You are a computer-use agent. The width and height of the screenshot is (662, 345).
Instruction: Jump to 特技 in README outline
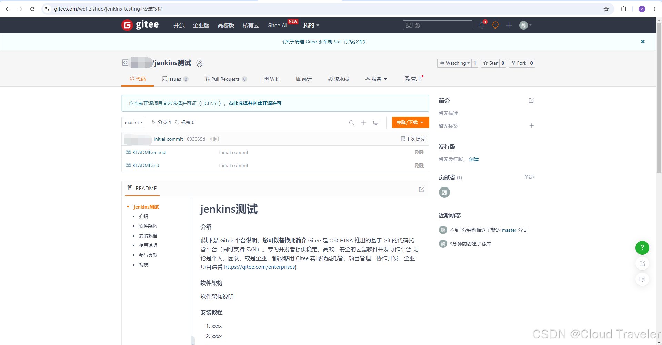(143, 265)
